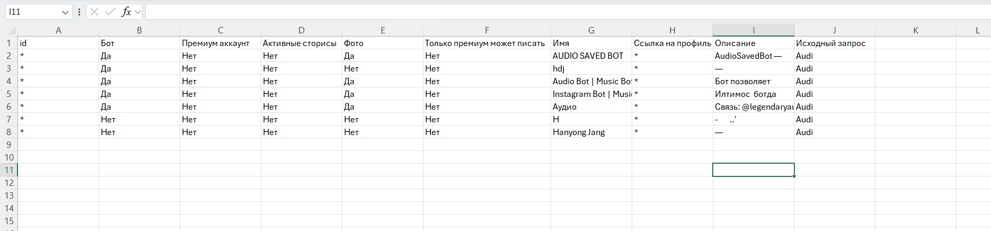This screenshot has height=231, width=991.
Task: Select column I header
Action: (x=753, y=30)
